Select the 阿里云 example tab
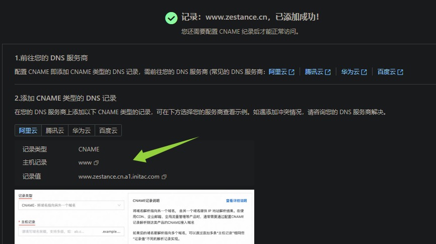 coord(28,130)
